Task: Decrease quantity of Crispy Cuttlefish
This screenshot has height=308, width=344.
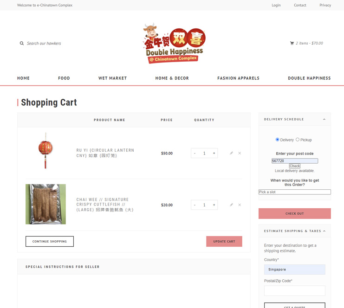Action: (195, 205)
